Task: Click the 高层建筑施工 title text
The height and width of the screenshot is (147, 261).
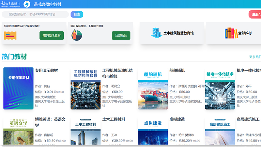Action: tap(248, 119)
